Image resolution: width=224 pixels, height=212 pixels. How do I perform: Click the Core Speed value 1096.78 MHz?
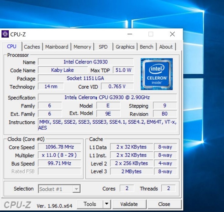(x=60, y=147)
